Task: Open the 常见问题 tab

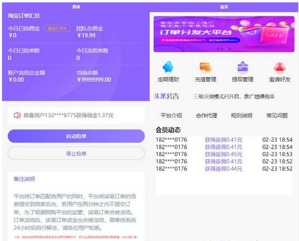Action: tap(277, 116)
